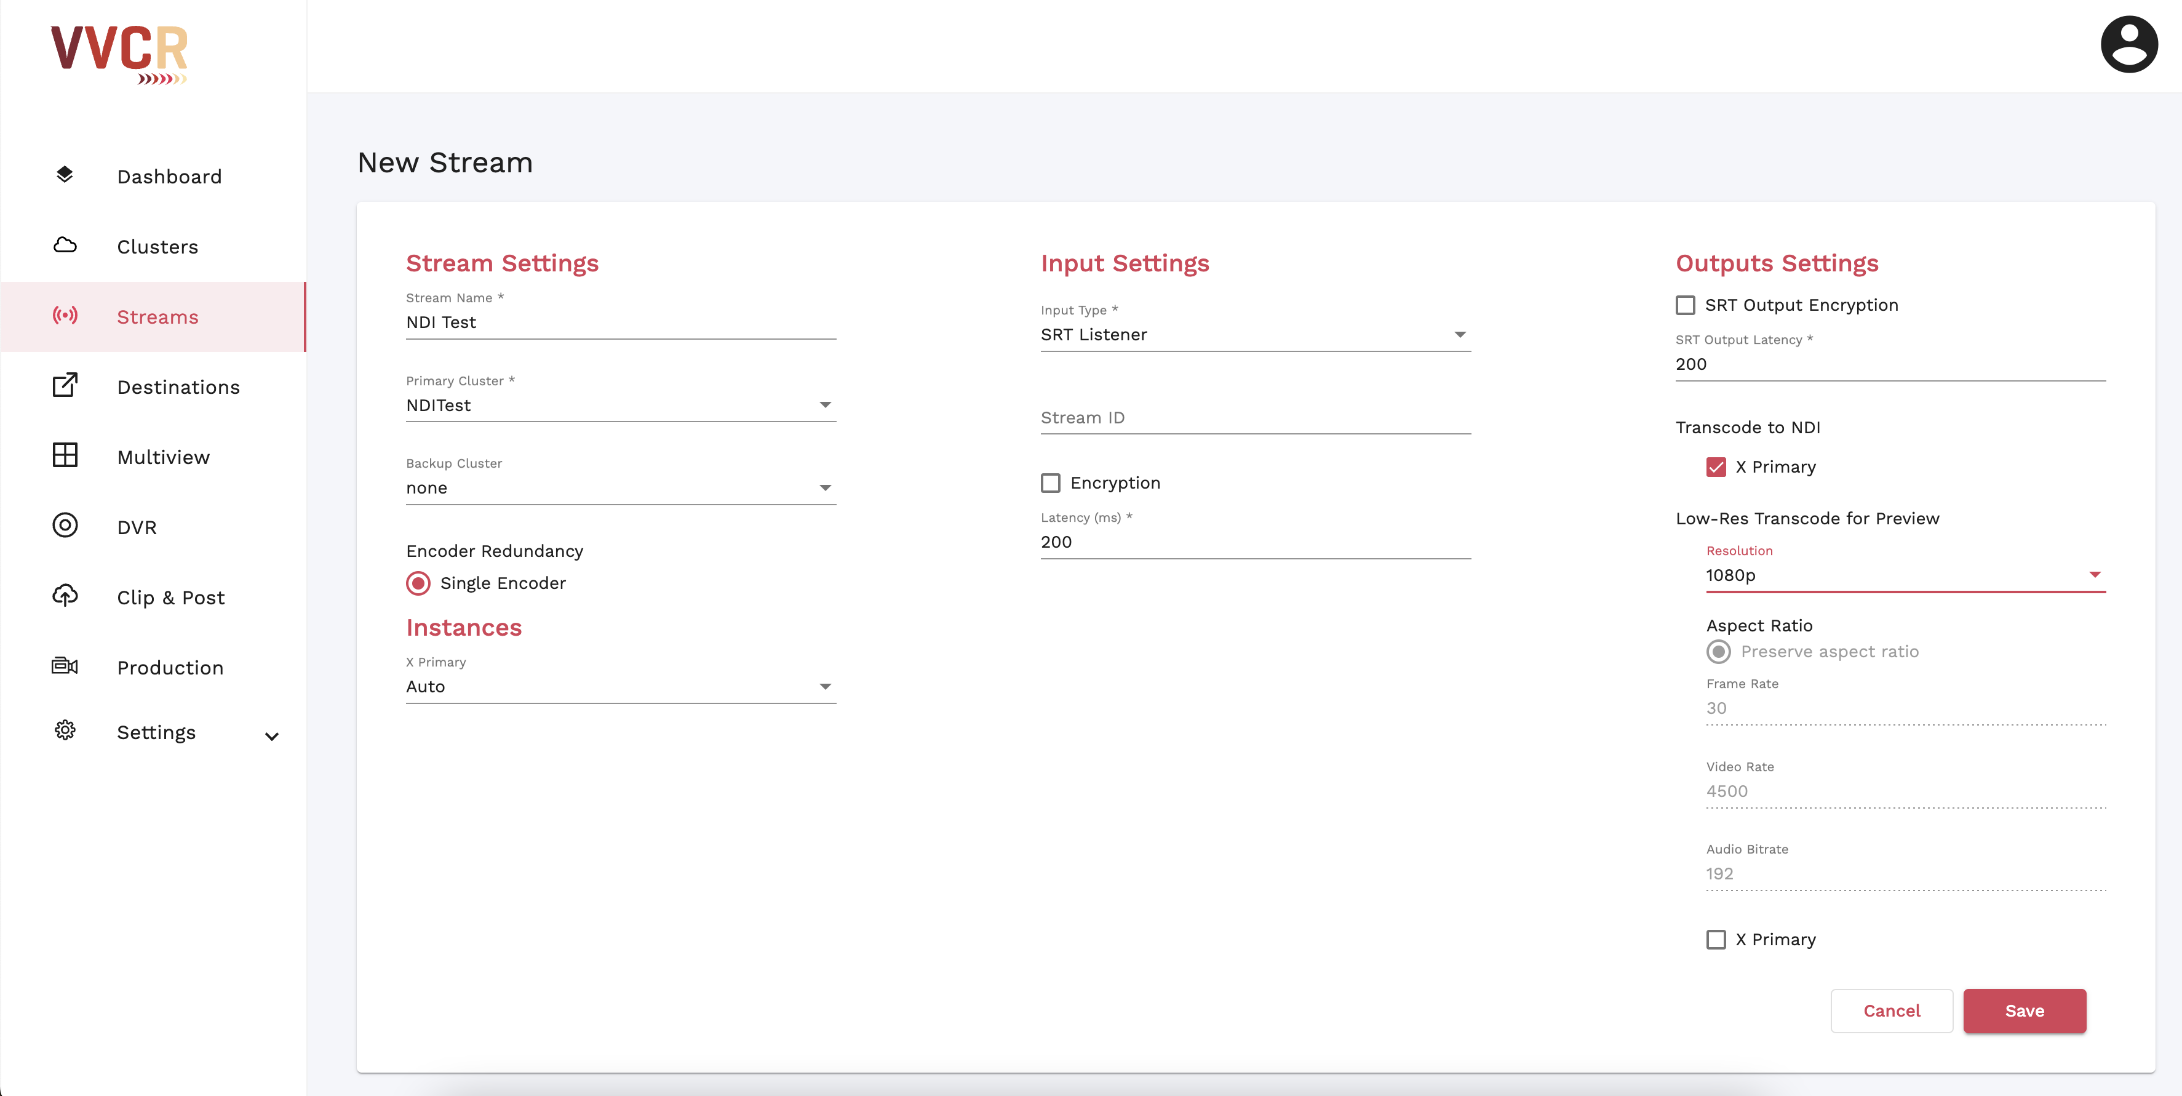The height and width of the screenshot is (1096, 2182).
Task: Expand the Settings menu in sidebar
Action: (271, 736)
